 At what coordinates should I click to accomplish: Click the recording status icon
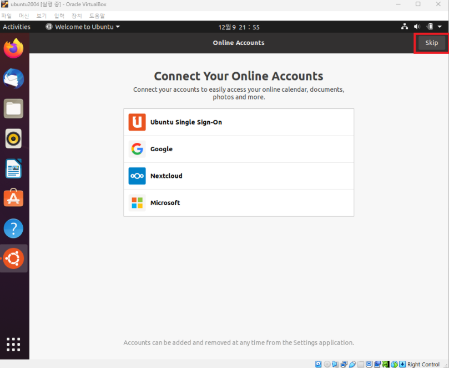[377, 364]
